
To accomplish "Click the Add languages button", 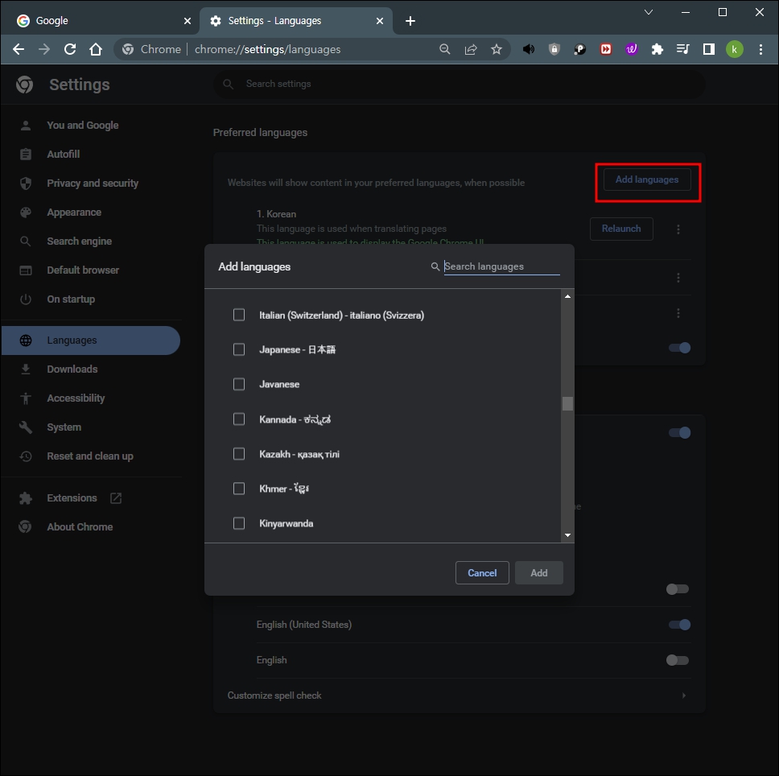I will (x=647, y=180).
